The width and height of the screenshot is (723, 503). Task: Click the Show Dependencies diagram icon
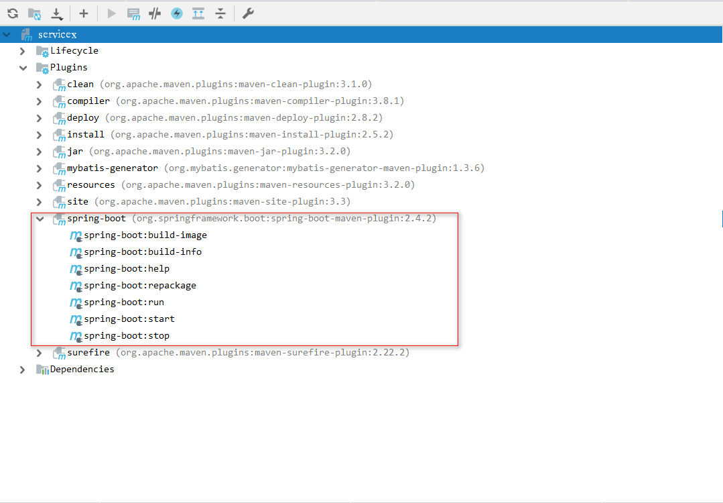198,13
